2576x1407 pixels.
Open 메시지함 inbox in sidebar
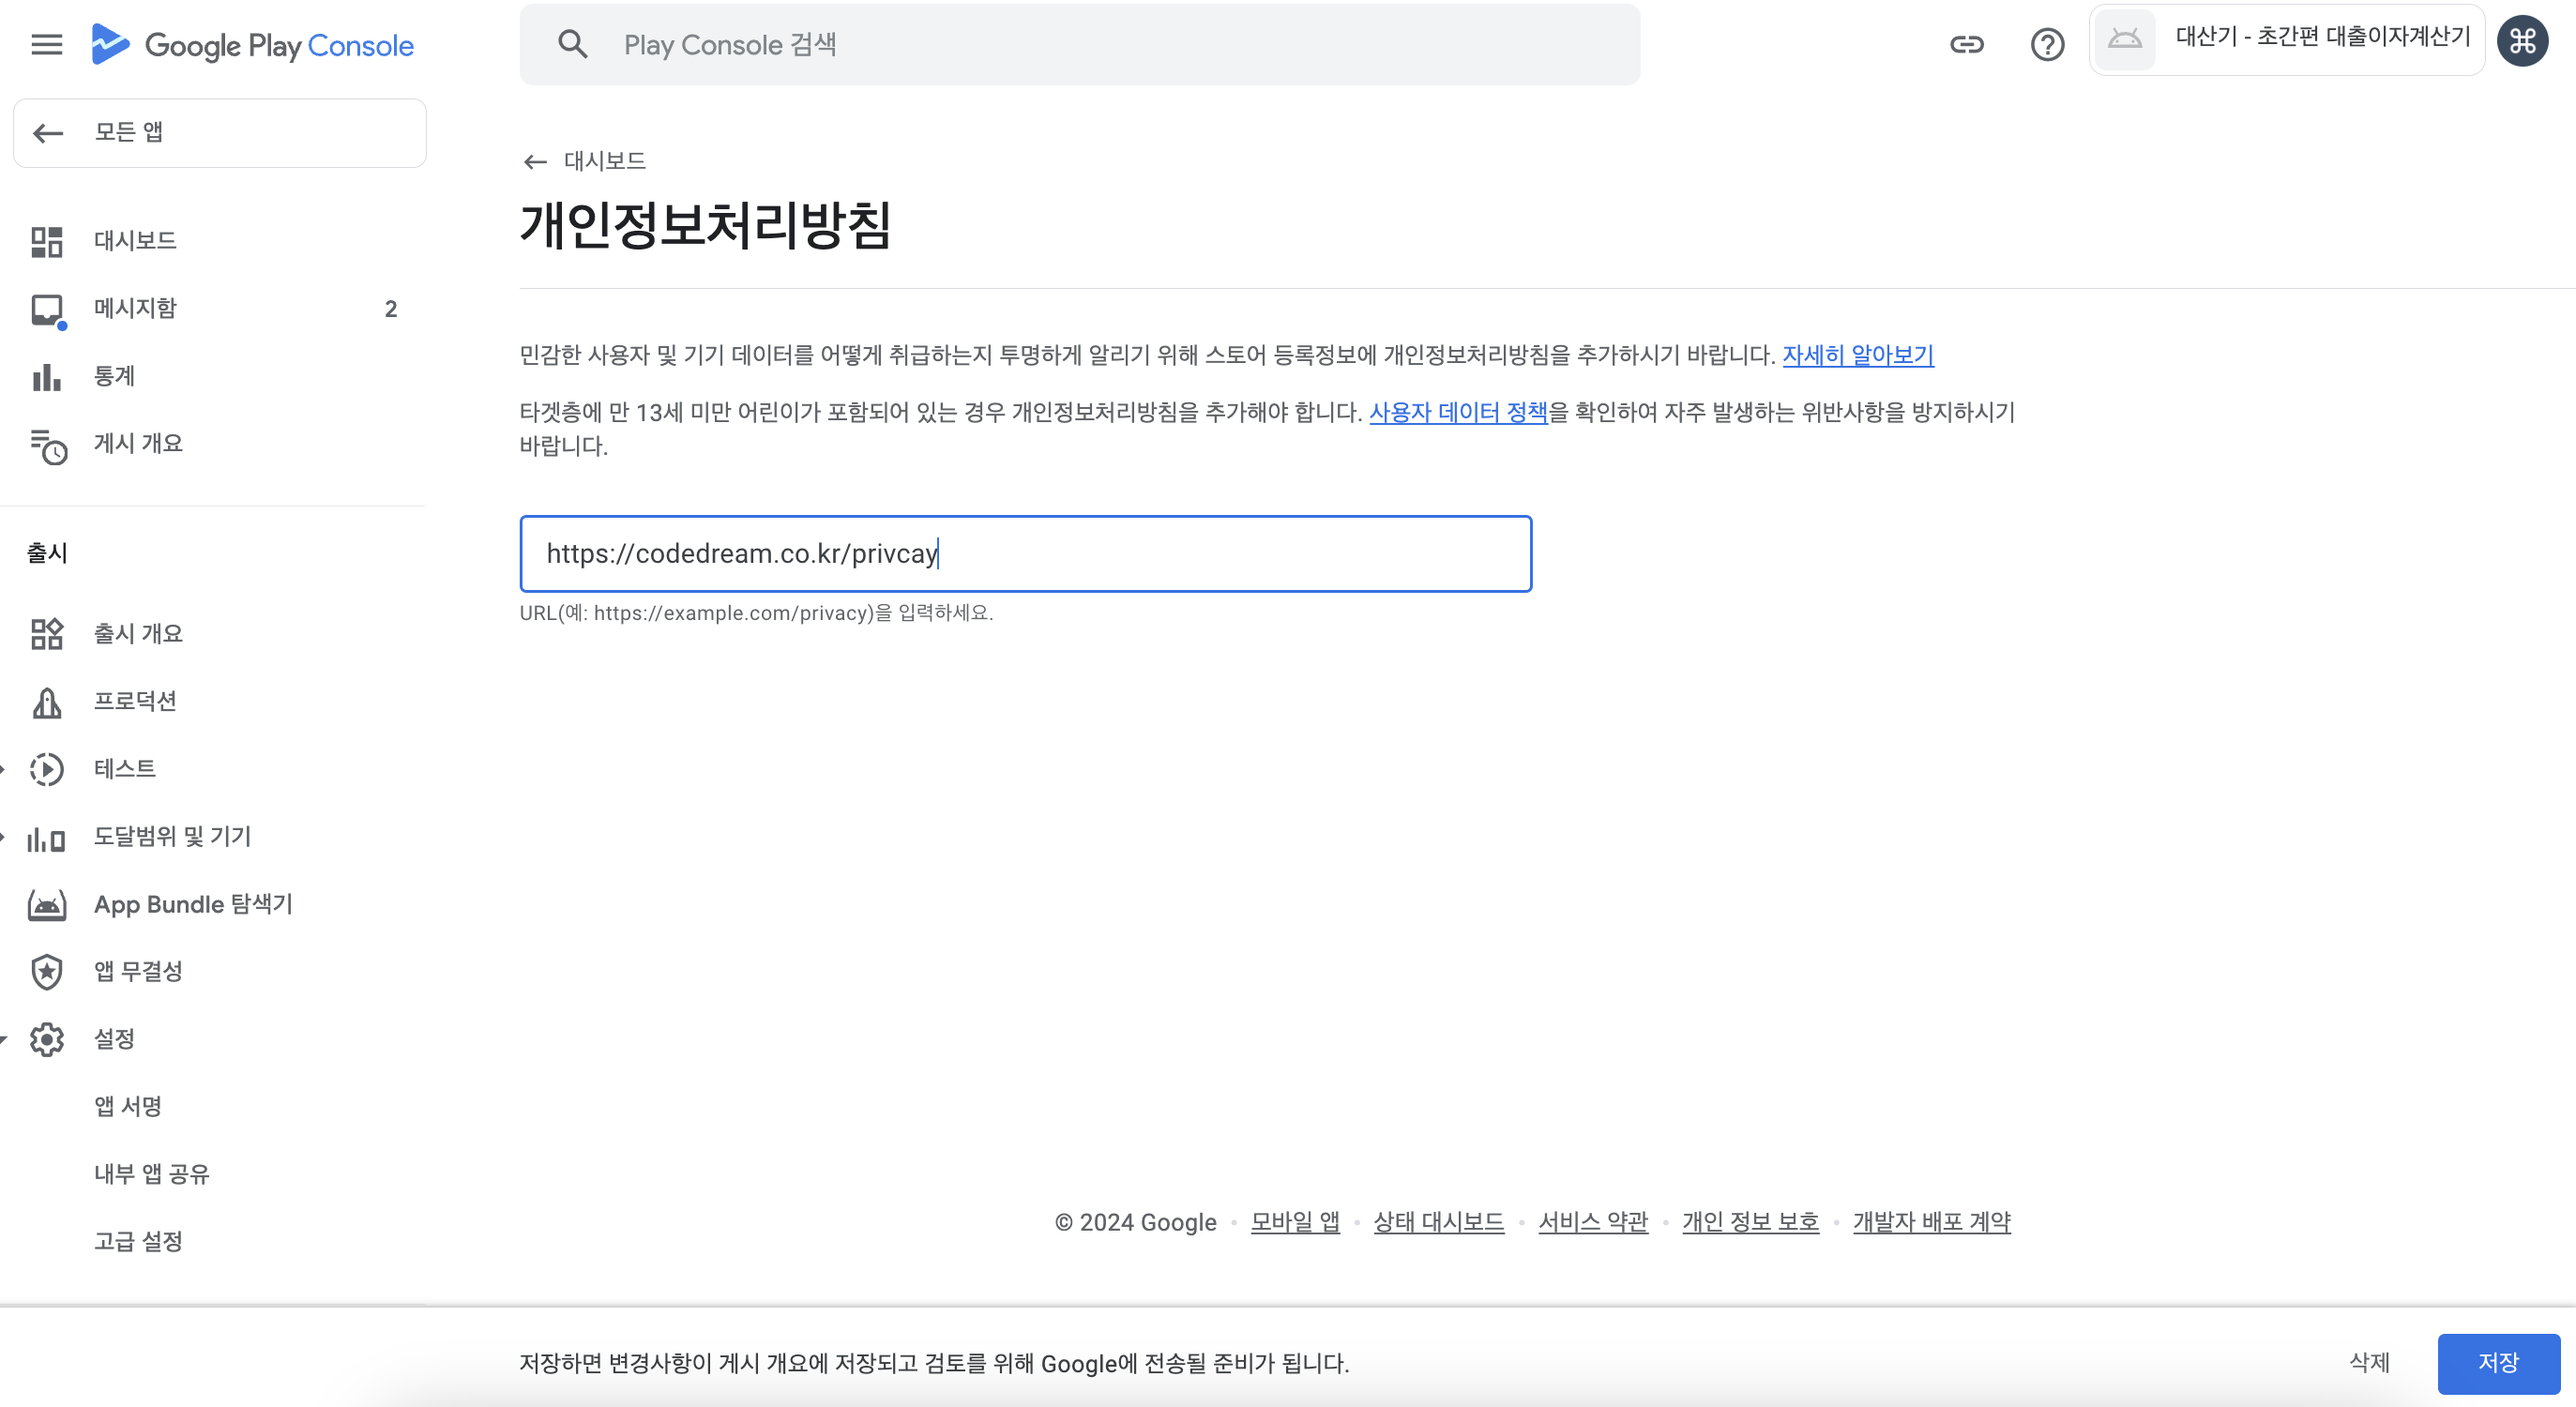click(x=135, y=309)
